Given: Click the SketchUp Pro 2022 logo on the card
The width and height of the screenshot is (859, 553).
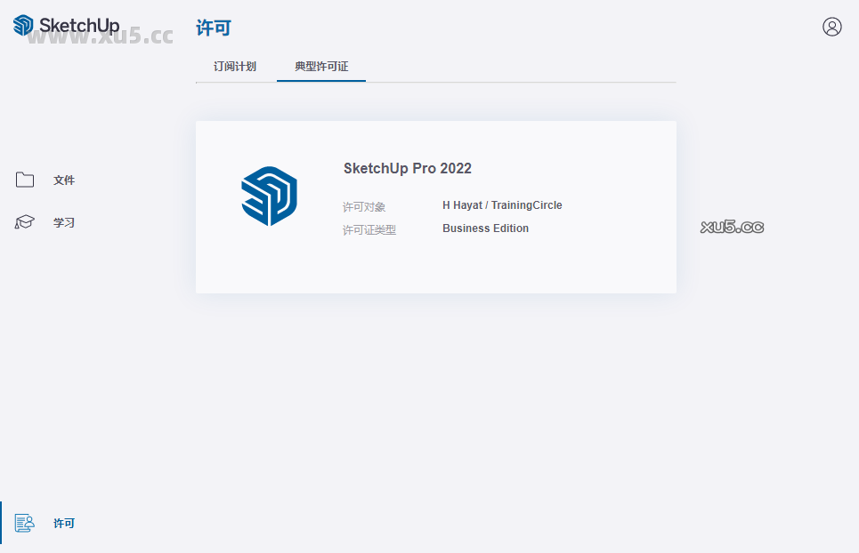Looking at the screenshot, I should click(x=271, y=196).
